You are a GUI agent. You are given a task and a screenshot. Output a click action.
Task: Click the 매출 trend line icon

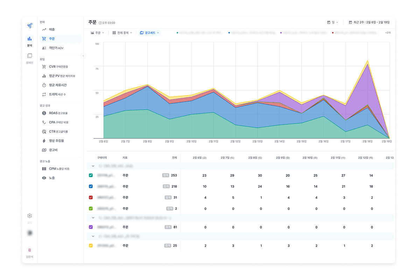(44, 29)
